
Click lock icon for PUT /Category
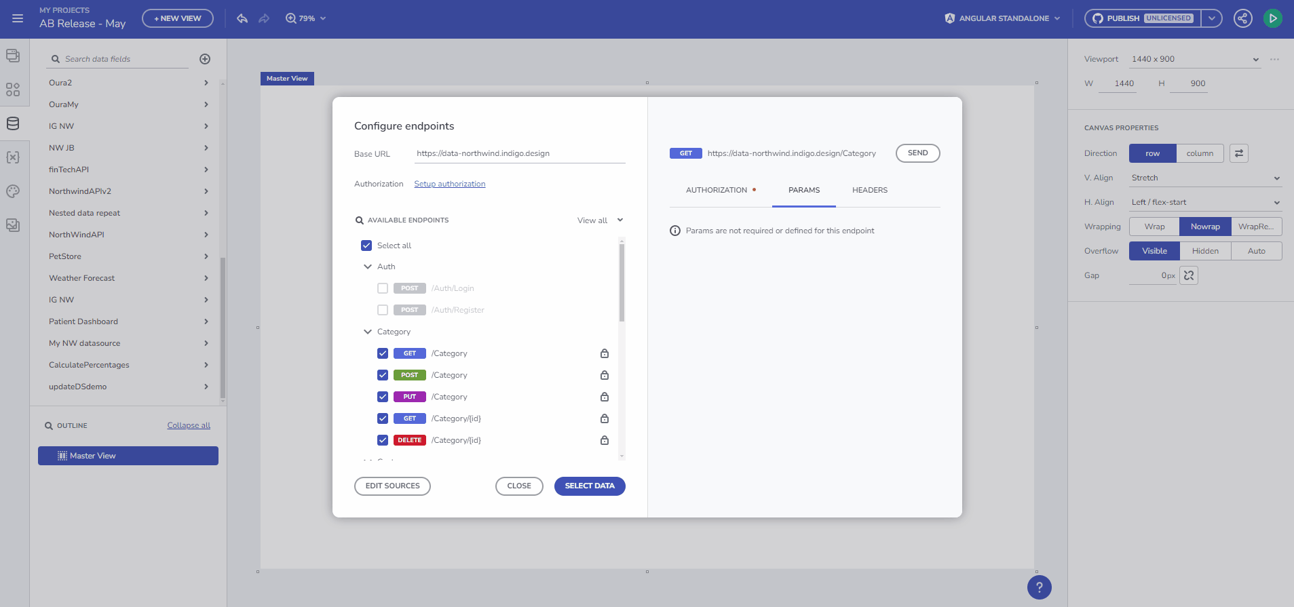(605, 397)
